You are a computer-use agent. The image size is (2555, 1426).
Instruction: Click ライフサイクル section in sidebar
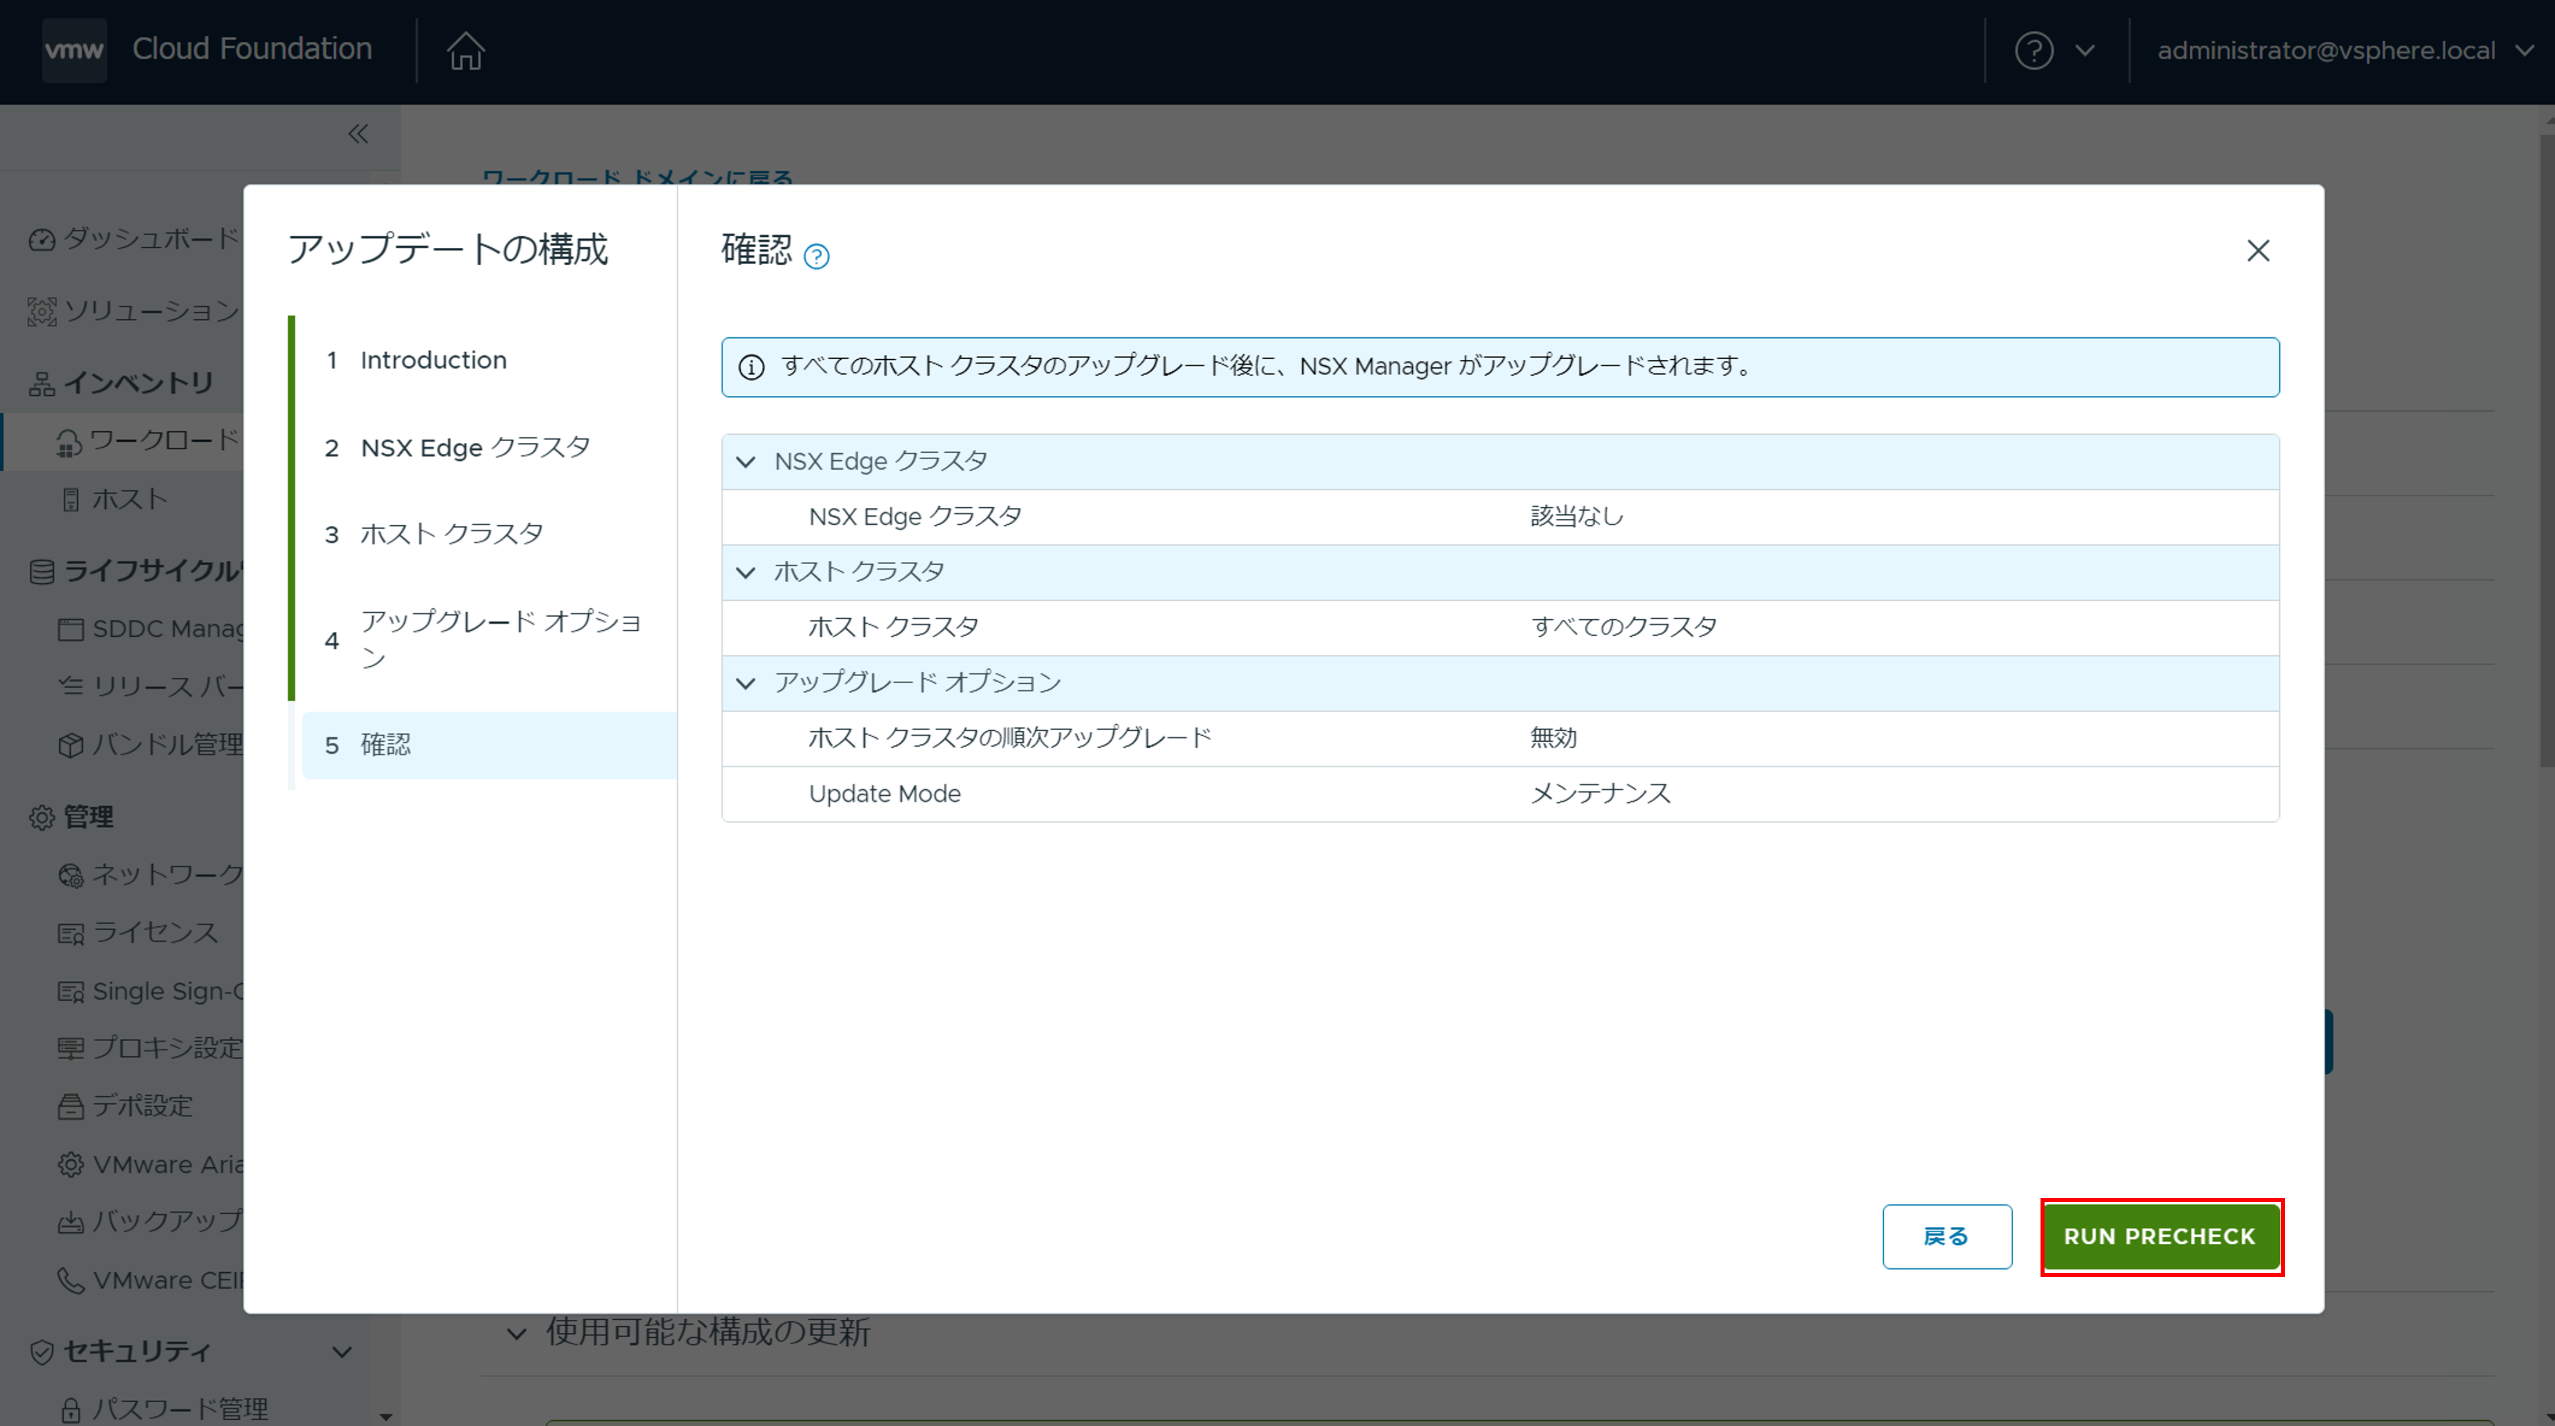click(136, 571)
